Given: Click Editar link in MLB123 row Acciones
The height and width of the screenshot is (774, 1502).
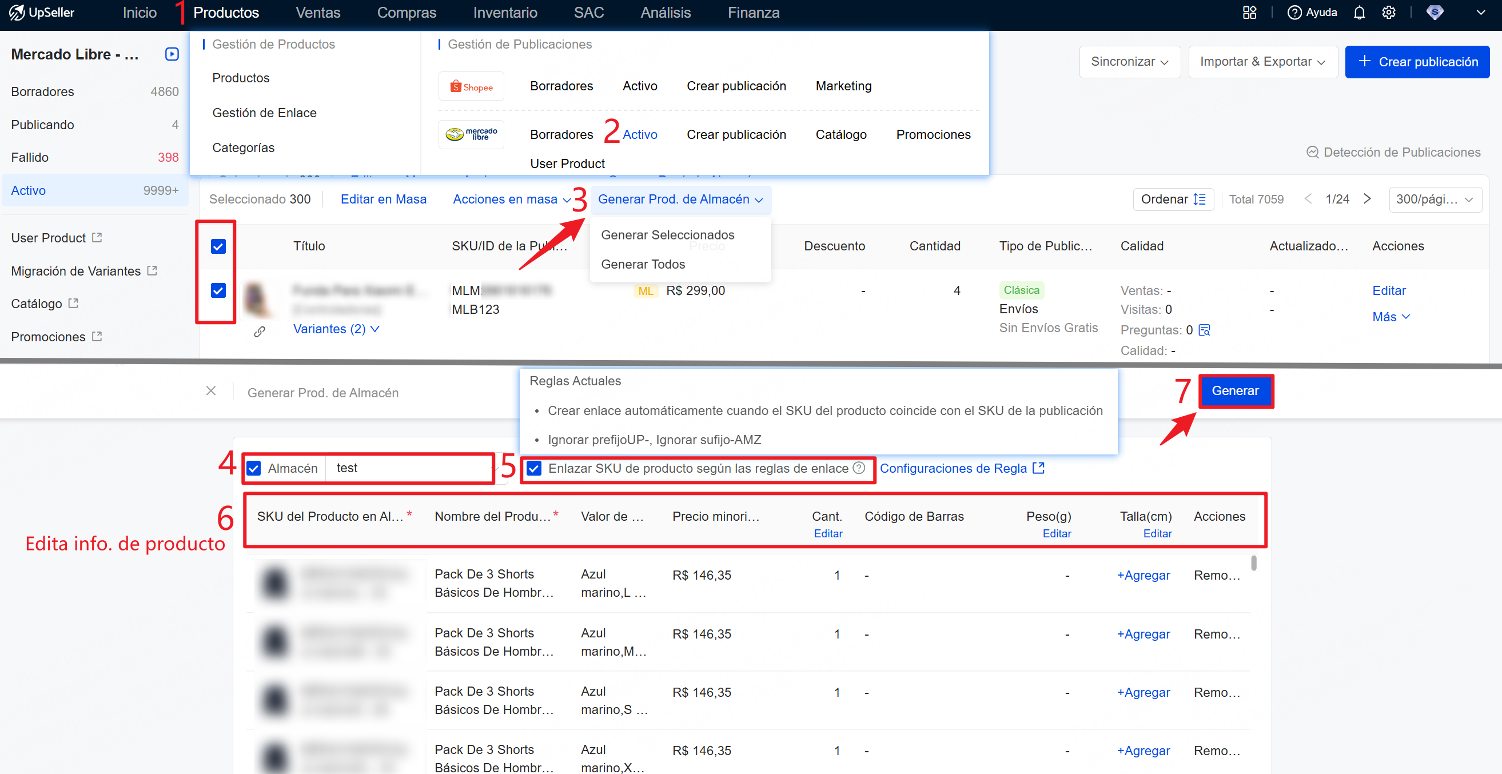Looking at the screenshot, I should point(1388,290).
